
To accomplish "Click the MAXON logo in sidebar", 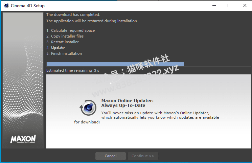I will click(x=23, y=139).
